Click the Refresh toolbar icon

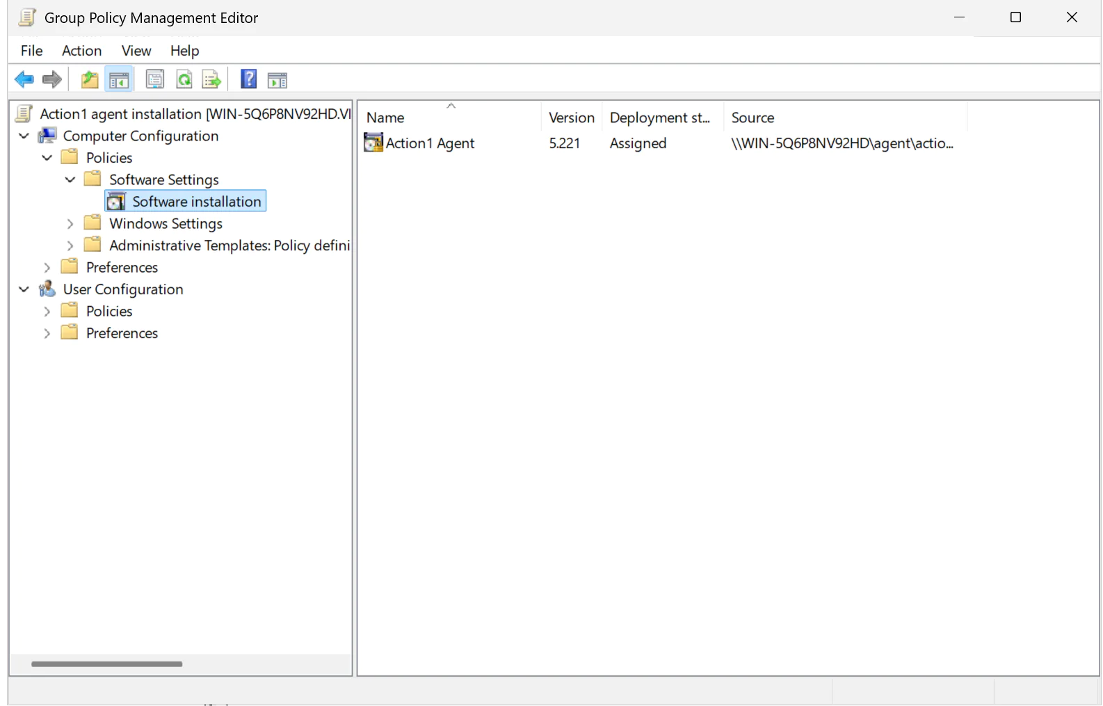(184, 80)
